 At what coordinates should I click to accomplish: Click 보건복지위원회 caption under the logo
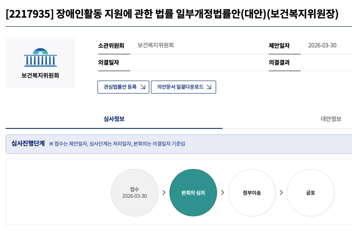40,75
